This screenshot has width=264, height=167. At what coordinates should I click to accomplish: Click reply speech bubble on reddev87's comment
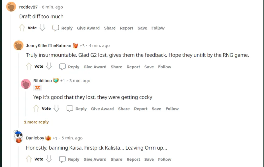pos(56,28)
